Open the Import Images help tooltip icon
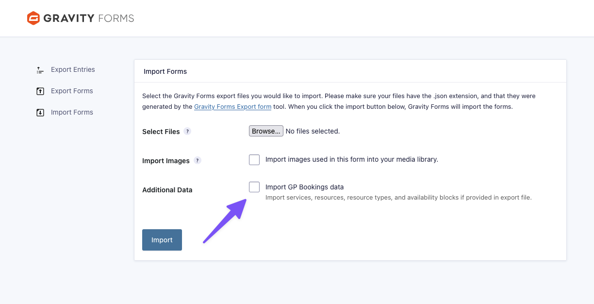 tap(197, 160)
